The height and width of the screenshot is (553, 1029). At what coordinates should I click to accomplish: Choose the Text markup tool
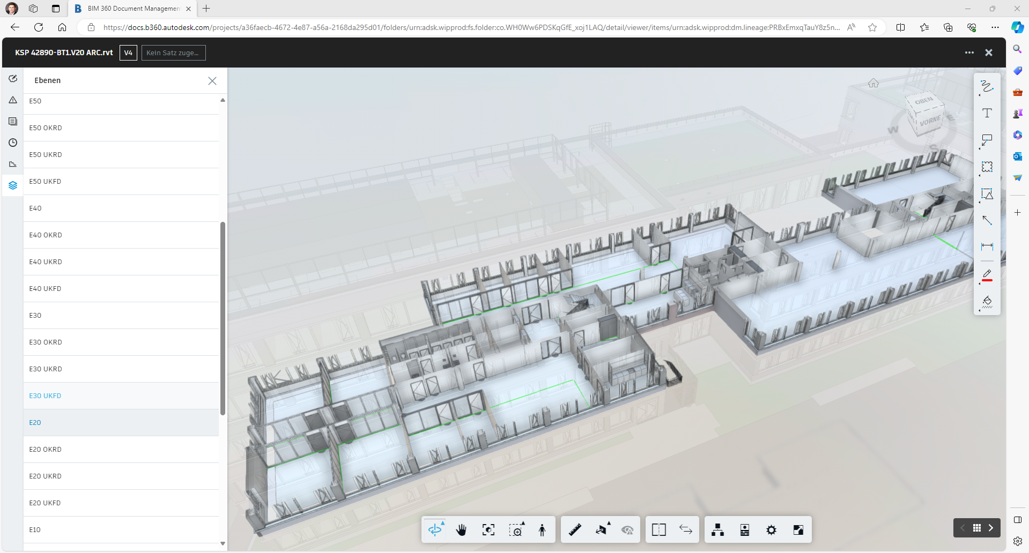[987, 113]
